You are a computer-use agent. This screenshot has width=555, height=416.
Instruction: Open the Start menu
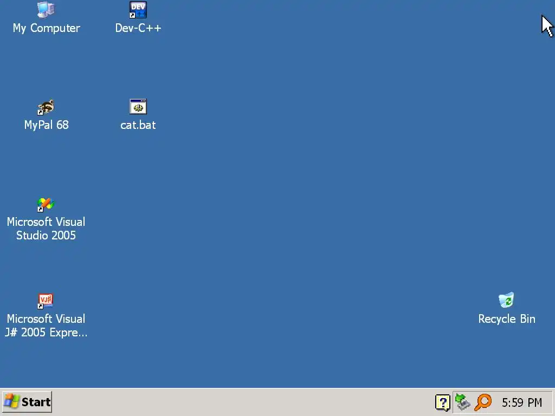[27, 402]
